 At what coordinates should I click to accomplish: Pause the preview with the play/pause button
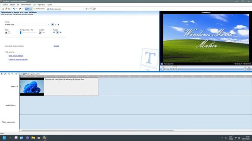click(163, 69)
